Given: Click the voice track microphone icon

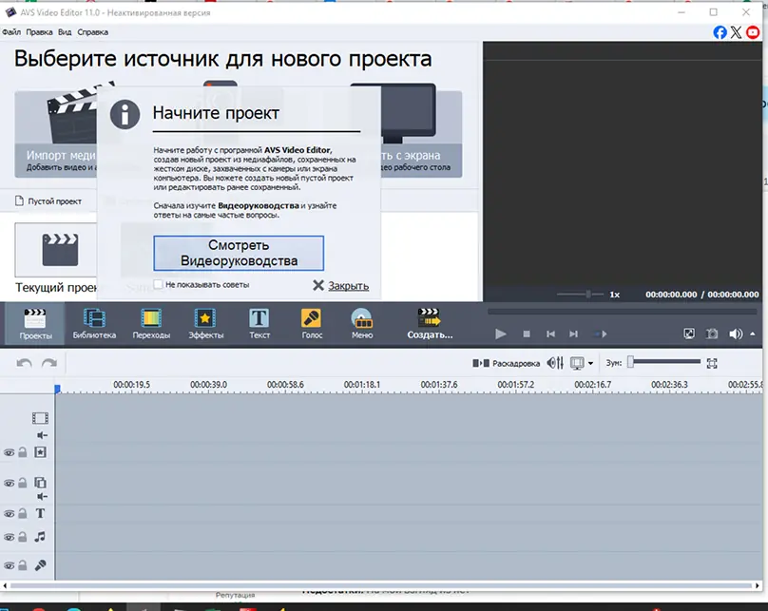Looking at the screenshot, I should (40, 565).
